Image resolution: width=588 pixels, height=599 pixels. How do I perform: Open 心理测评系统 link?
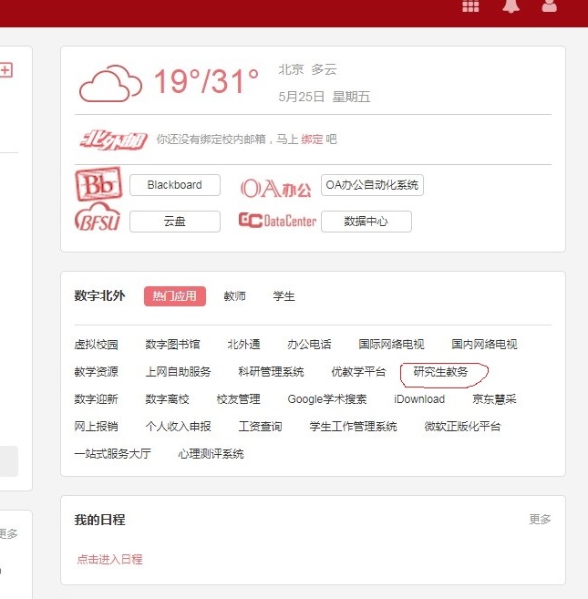(211, 454)
